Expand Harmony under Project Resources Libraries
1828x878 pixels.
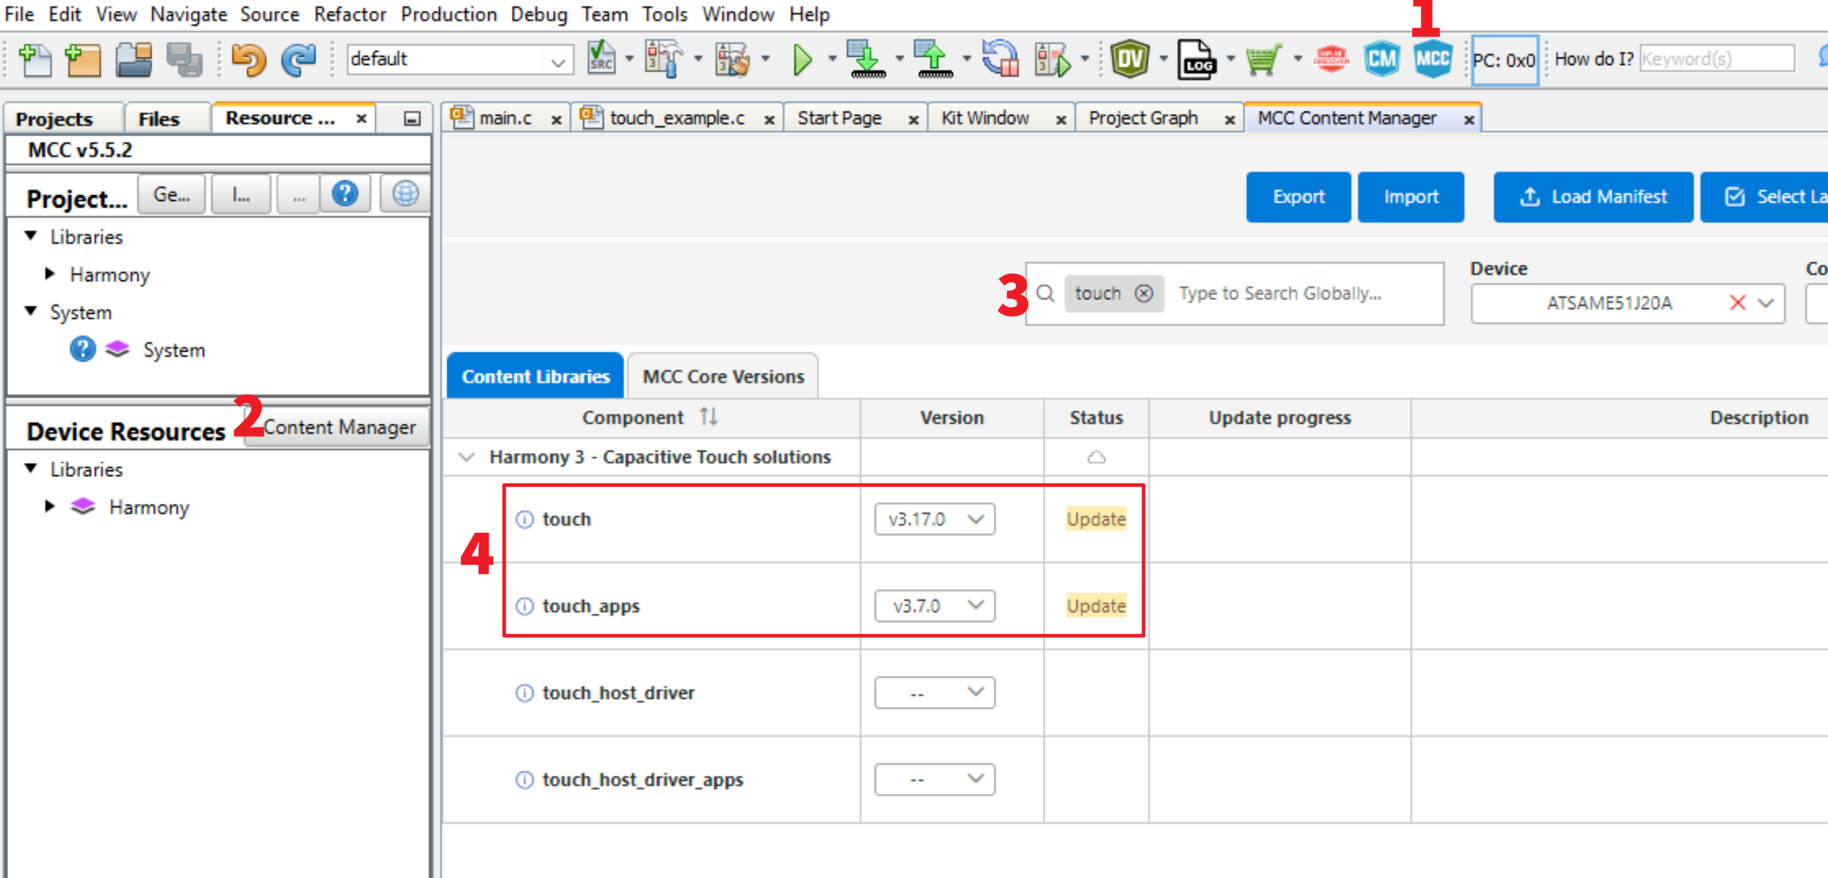(x=50, y=274)
